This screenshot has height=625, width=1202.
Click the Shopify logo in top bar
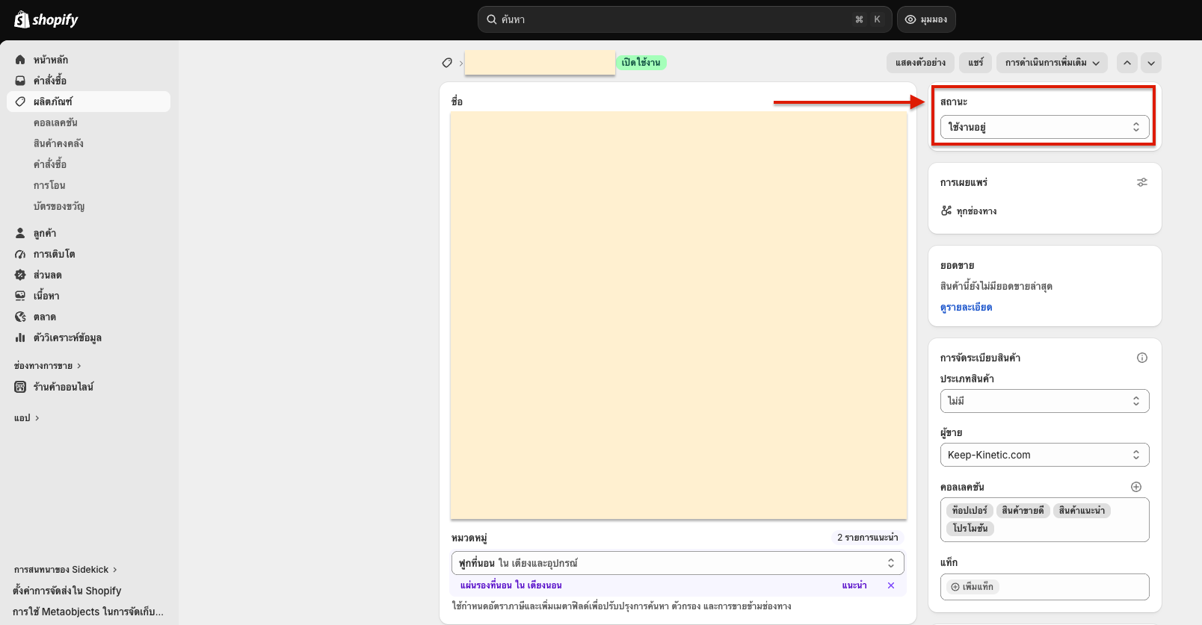46,19
